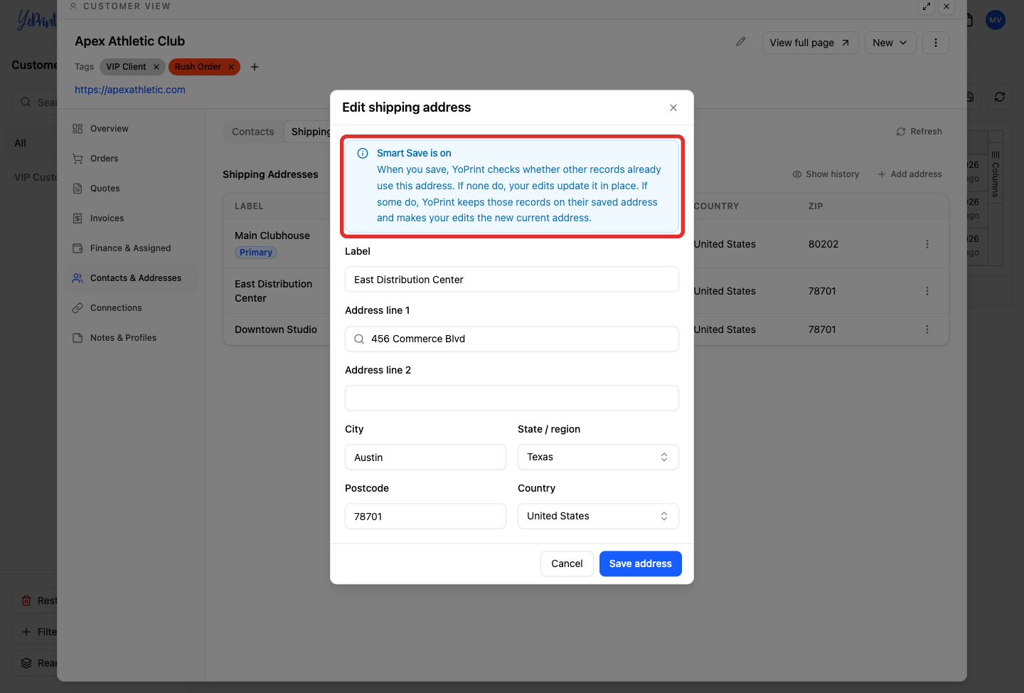This screenshot has width=1024, height=693.
Task: Open Connections in the sidebar
Action: tap(132, 308)
